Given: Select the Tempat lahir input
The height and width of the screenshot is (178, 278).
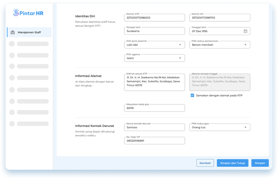Looking at the screenshot, I should click(x=154, y=31).
